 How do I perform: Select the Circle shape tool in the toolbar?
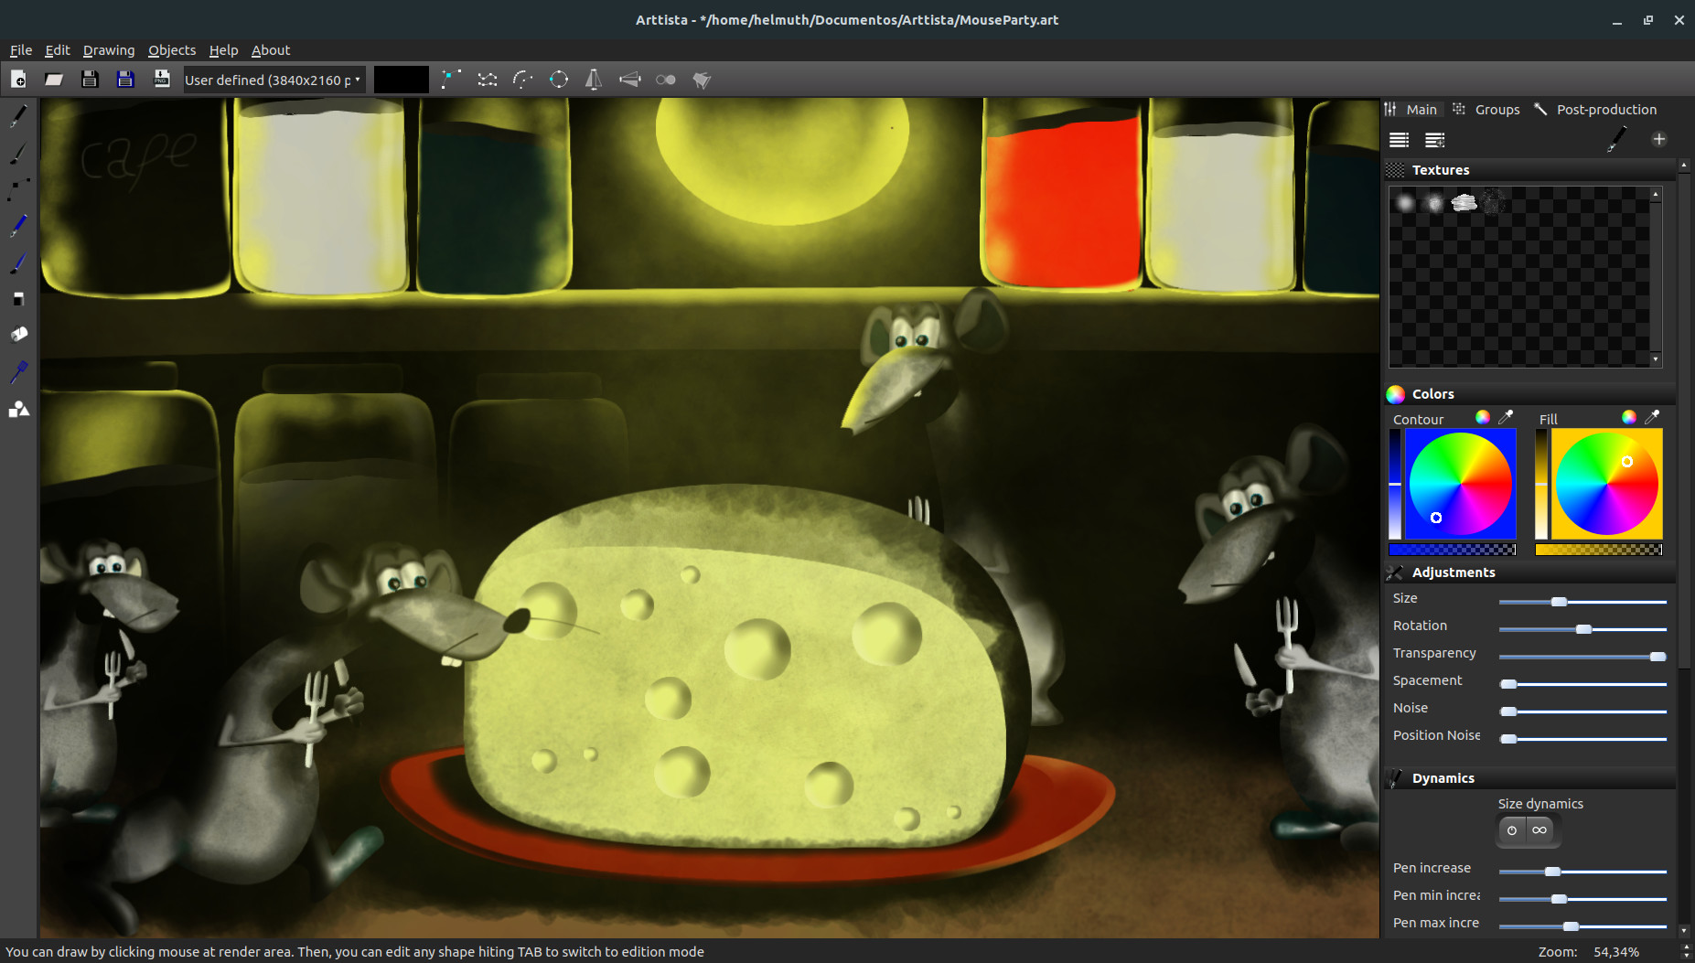[x=559, y=80]
